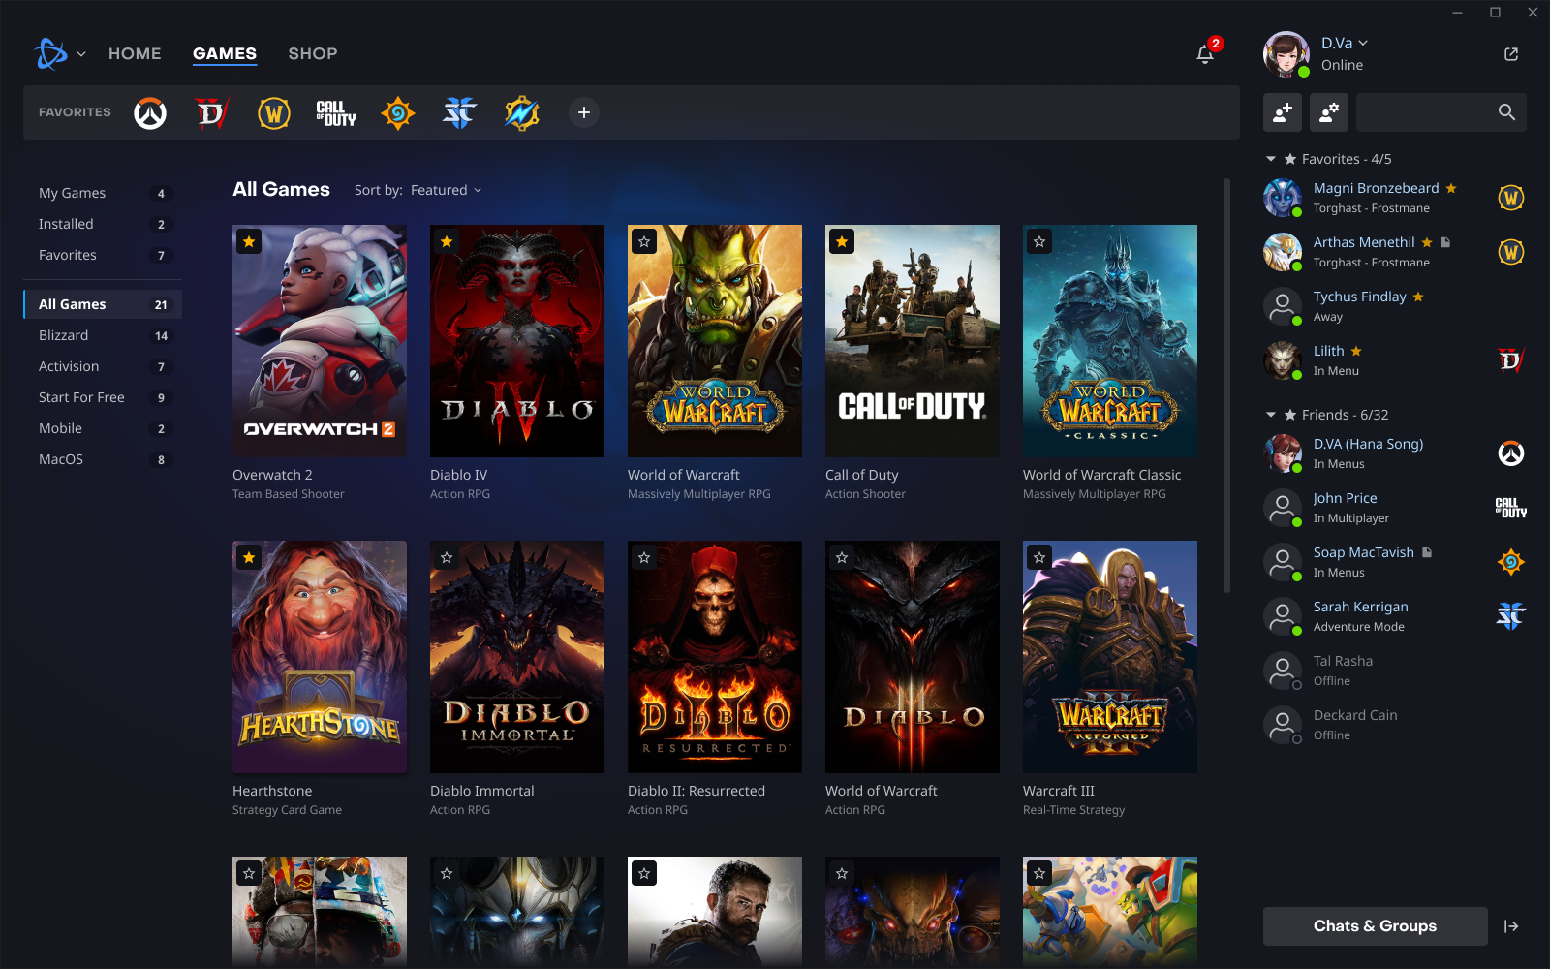
Task: Unfavorite Overwatch 2 via its star
Action: click(249, 241)
